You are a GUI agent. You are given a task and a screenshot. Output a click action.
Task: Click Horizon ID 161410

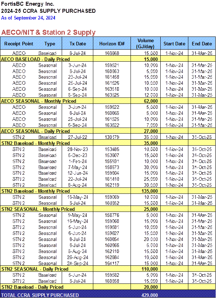pos(112,179)
